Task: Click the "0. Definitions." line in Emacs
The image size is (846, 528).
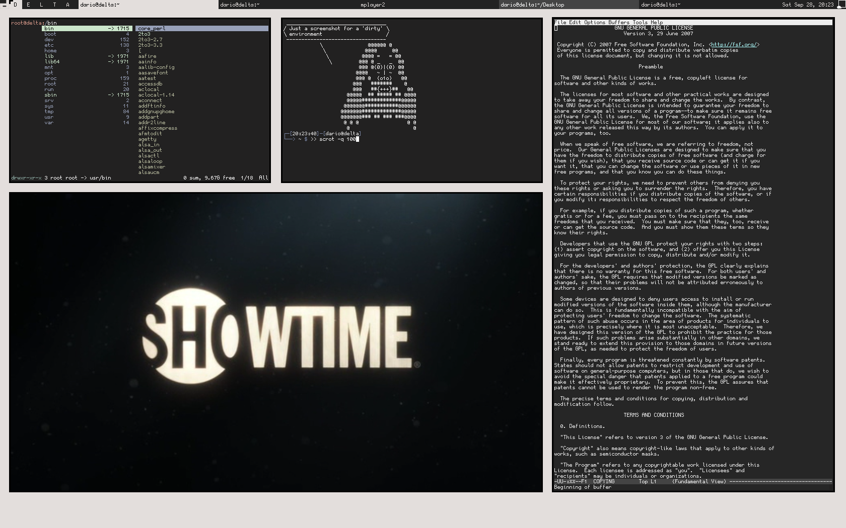Action: pos(583,426)
